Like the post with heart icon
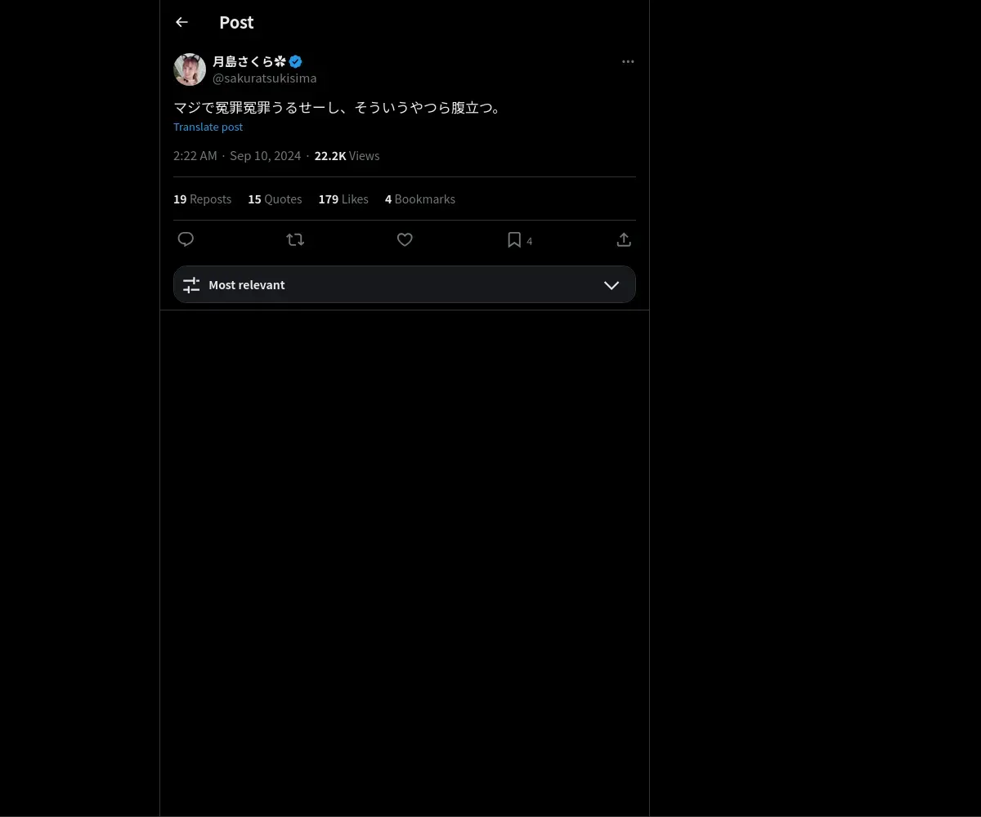Screen dimensions: 981x817 point(405,239)
